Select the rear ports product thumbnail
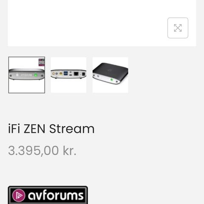 (x=68, y=75)
